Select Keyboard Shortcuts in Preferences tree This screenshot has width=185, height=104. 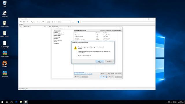[59, 34]
